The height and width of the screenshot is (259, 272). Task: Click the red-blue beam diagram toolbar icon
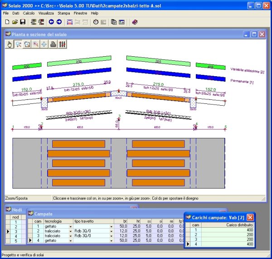coord(69,22)
